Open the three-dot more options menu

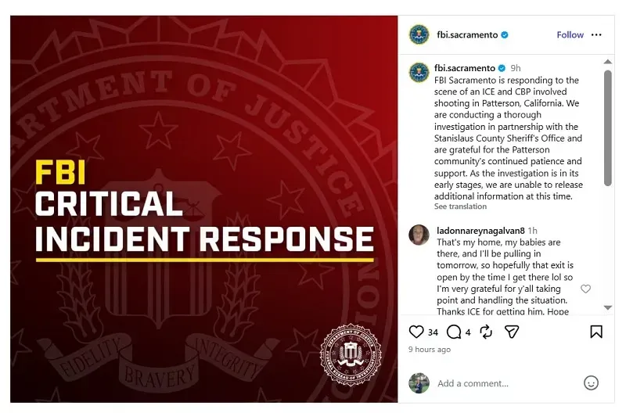[x=597, y=35]
